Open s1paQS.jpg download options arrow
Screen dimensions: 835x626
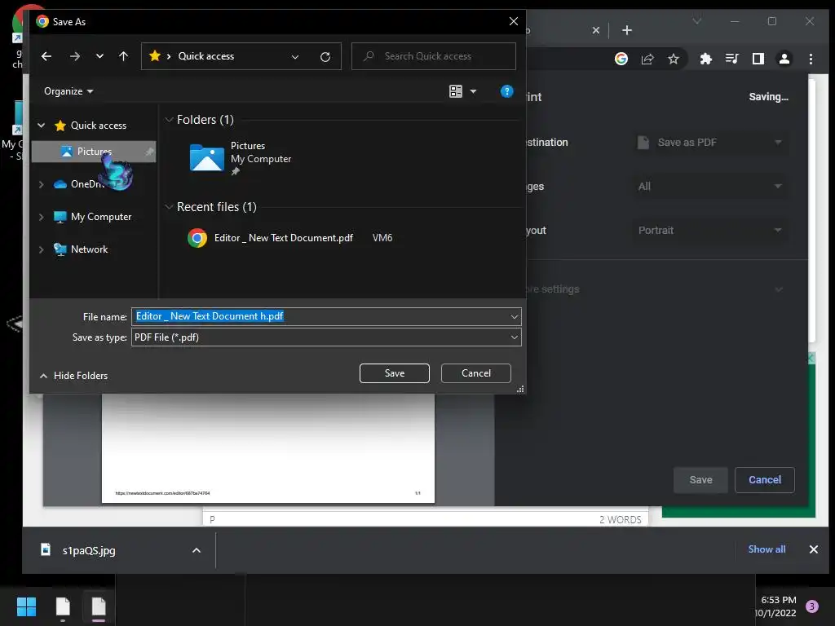196,550
